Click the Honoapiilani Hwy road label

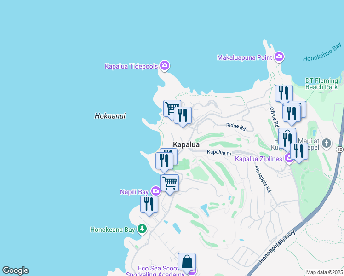(x=277, y=247)
